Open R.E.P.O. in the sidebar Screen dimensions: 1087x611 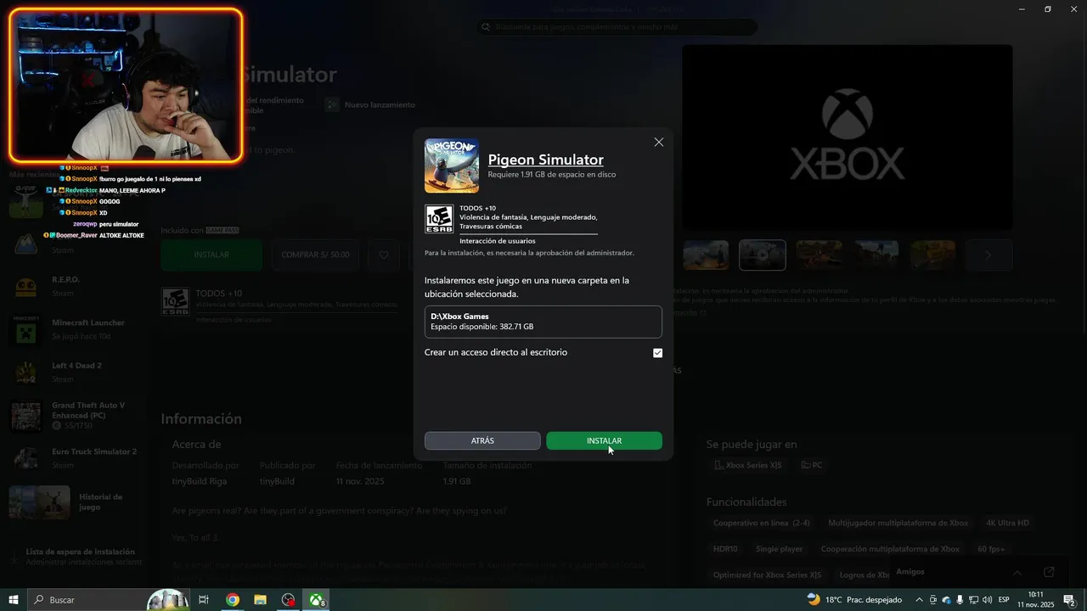(76, 285)
